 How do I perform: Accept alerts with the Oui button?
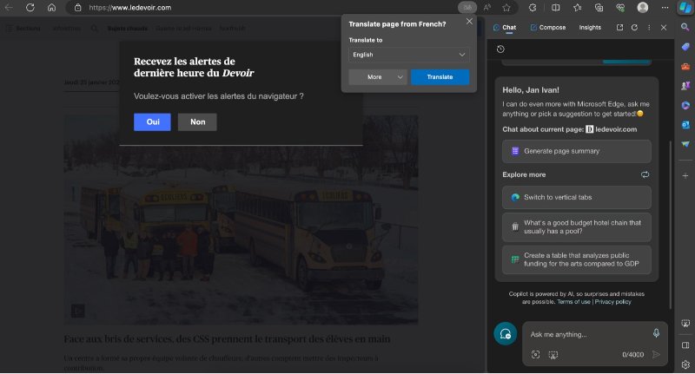152,122
